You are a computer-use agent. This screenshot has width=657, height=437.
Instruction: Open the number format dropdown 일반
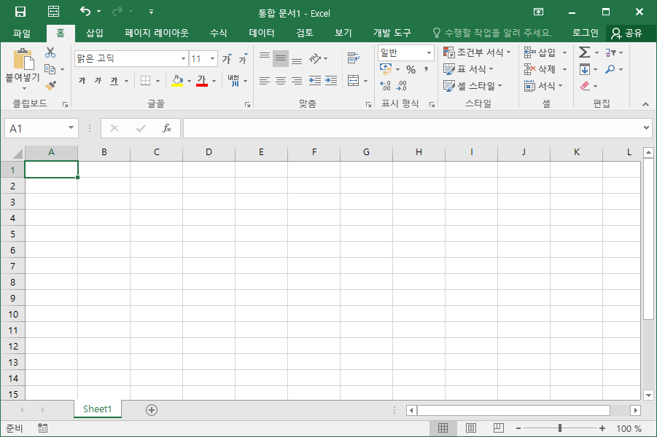[x=429, y=52]
